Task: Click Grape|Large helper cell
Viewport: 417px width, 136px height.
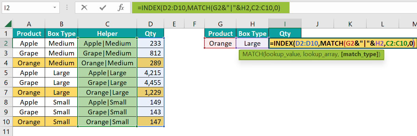Action: pos(107,83)
